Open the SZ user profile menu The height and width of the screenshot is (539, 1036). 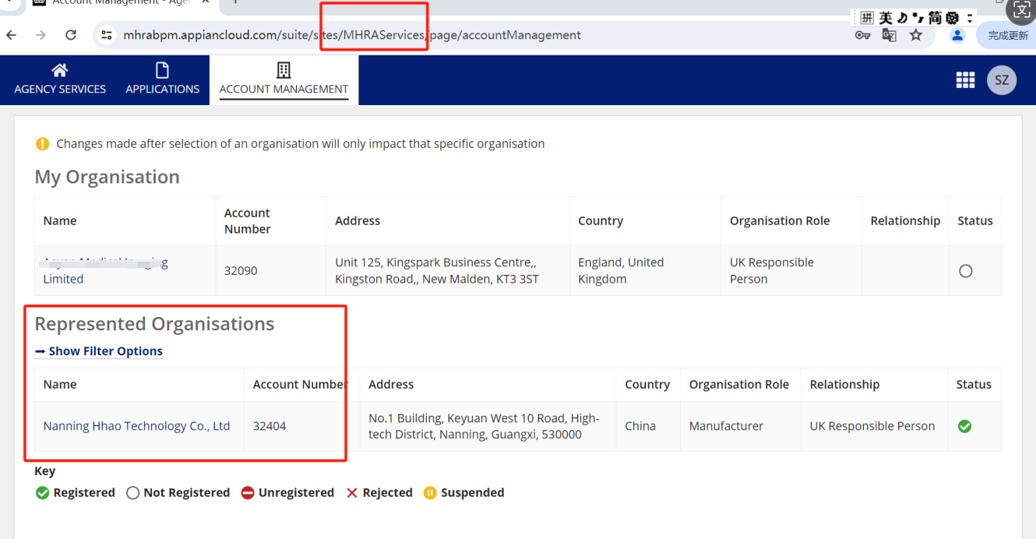click(x=1002, y=80)
